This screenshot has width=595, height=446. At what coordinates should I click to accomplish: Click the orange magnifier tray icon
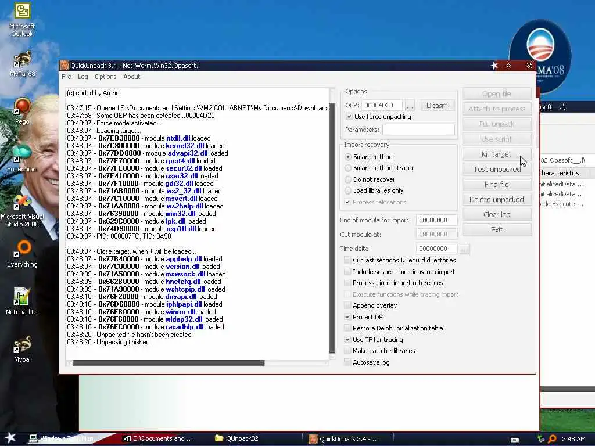pyautogui.click(x=552, y=439)
